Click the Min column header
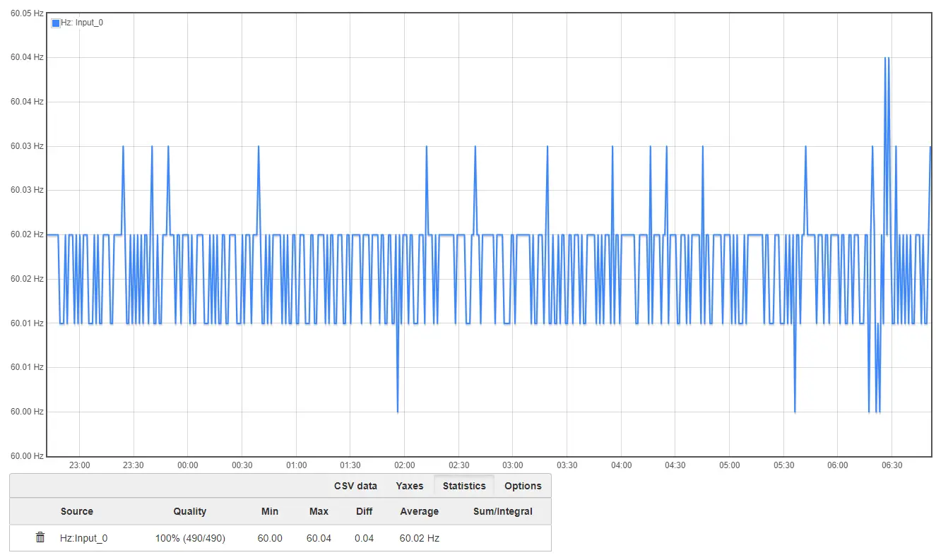The width and height of the screenshot is (936, 555). 269,511
